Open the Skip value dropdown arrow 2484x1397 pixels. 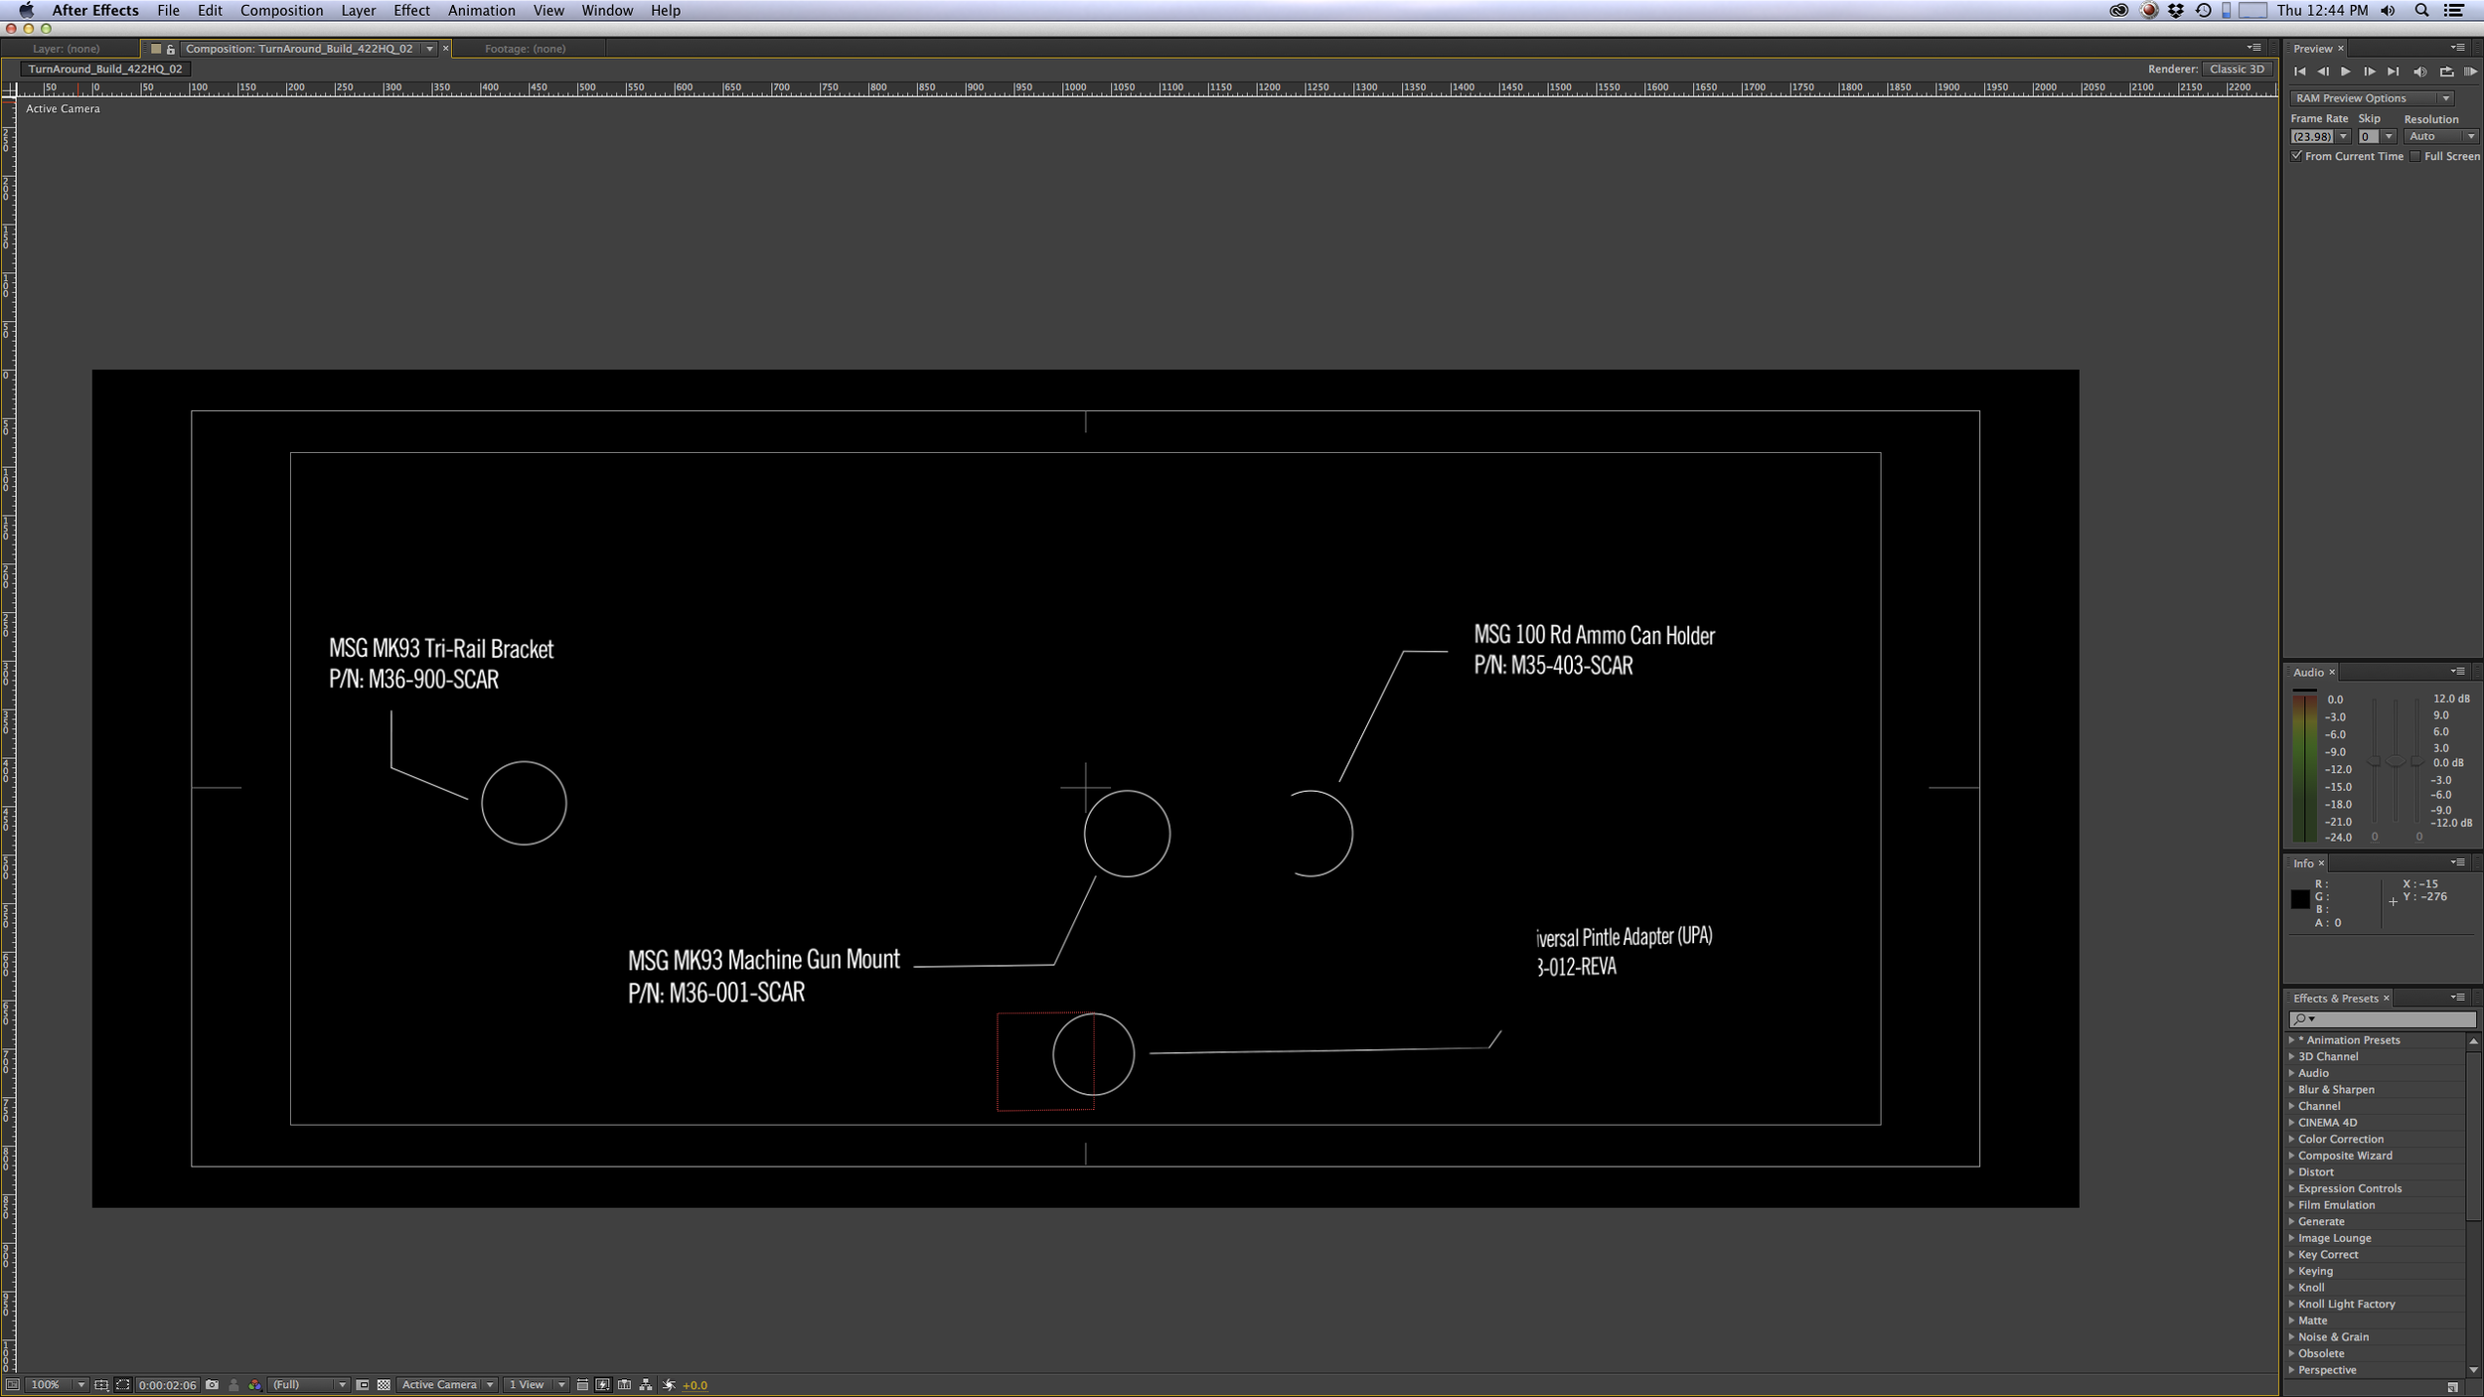[x=2389, y=137]
